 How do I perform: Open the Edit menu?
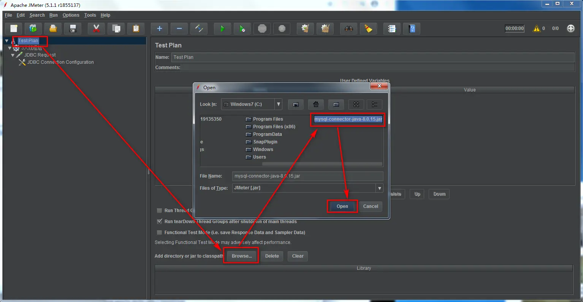click(21, 15)
